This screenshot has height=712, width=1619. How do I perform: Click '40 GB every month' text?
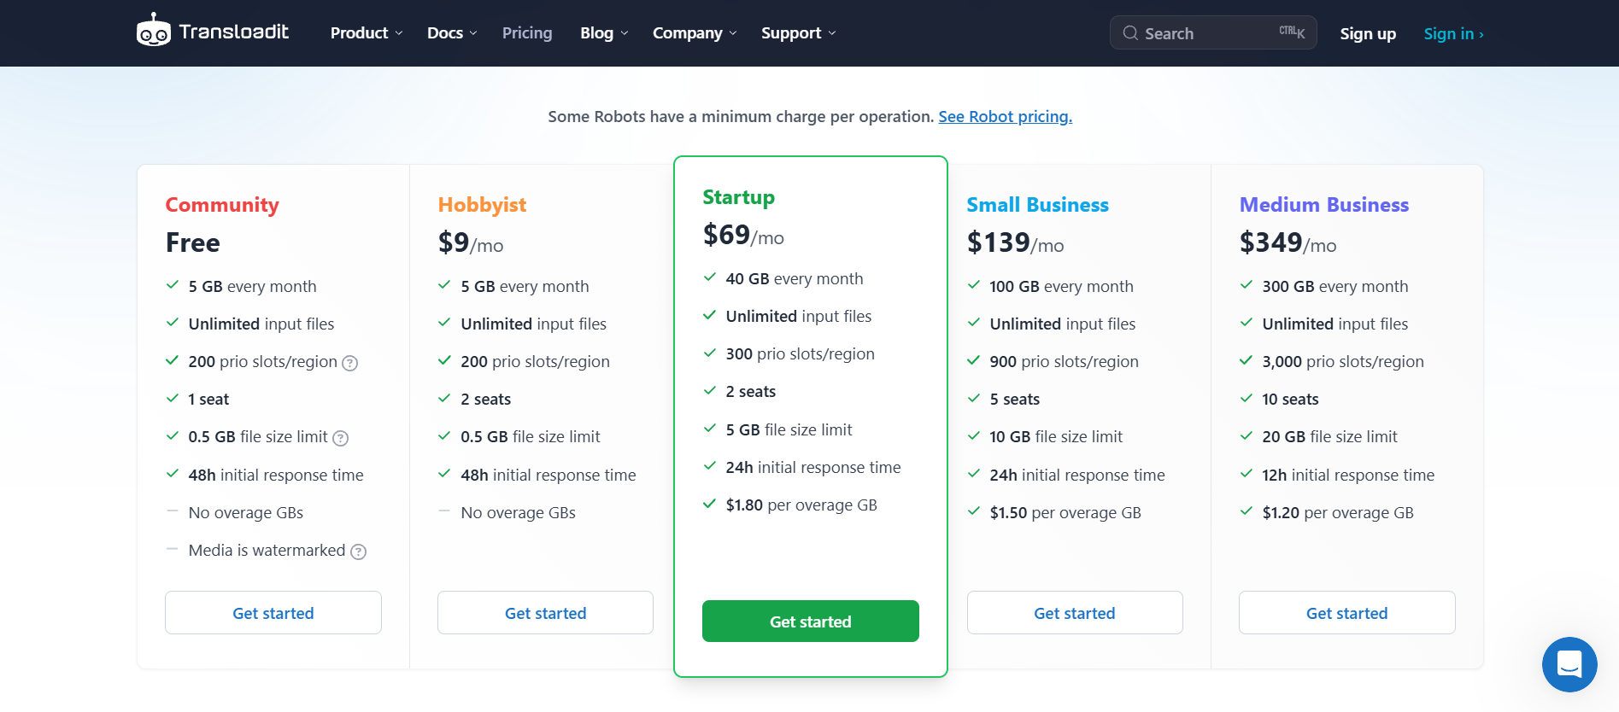[795, 279]
